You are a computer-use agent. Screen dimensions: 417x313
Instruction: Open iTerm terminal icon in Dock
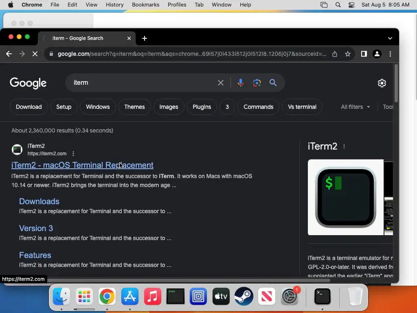[323, 296]
